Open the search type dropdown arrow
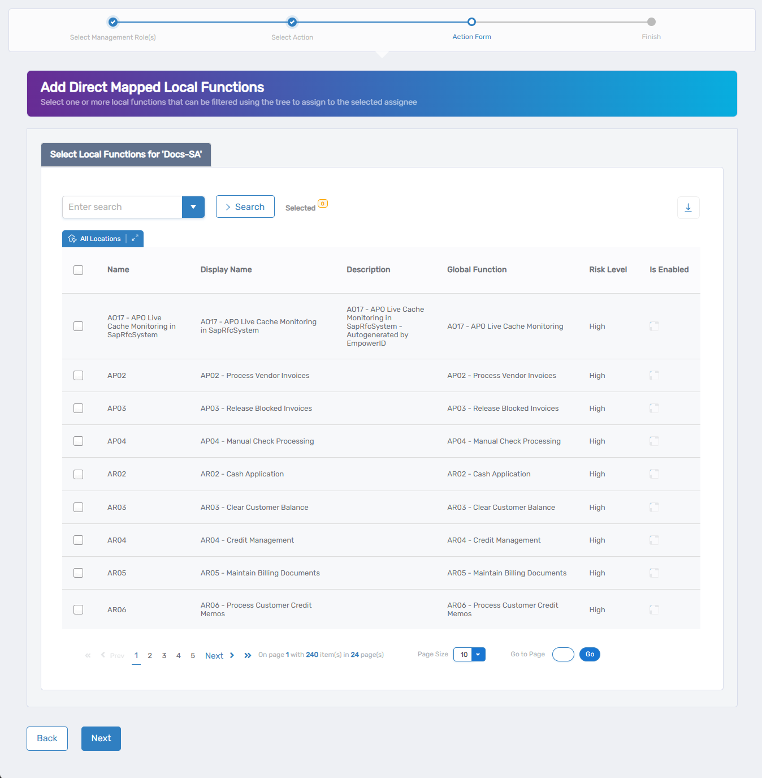Image resolution: width=762 pixels, height=778 pixels. (193, 207)
